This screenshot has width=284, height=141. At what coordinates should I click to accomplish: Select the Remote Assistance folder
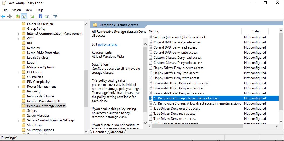click(40, 96)
